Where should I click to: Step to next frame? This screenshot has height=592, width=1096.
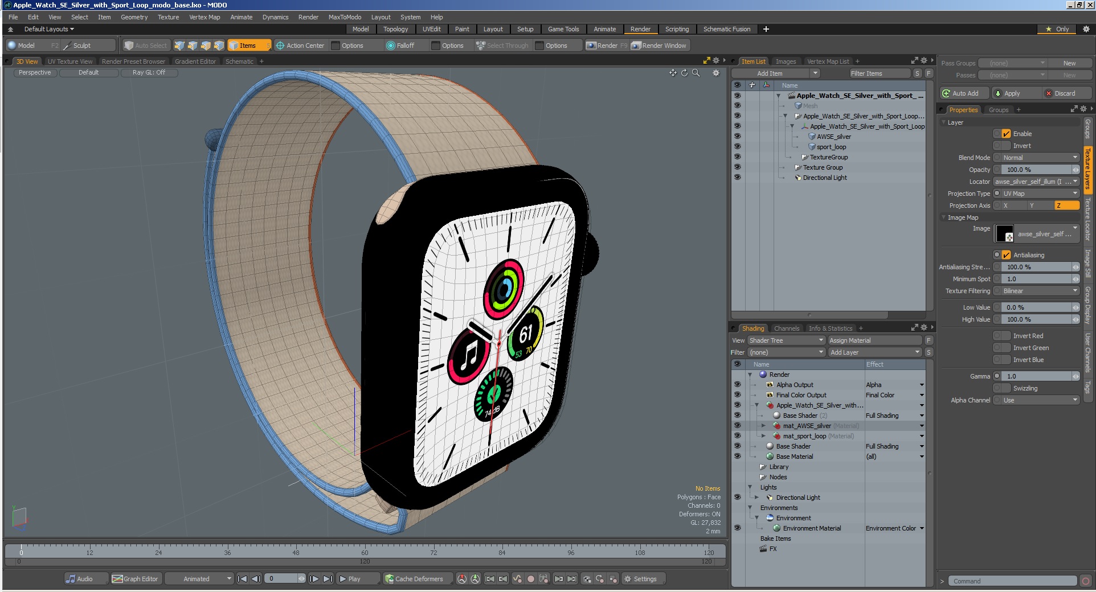point(314,579)
